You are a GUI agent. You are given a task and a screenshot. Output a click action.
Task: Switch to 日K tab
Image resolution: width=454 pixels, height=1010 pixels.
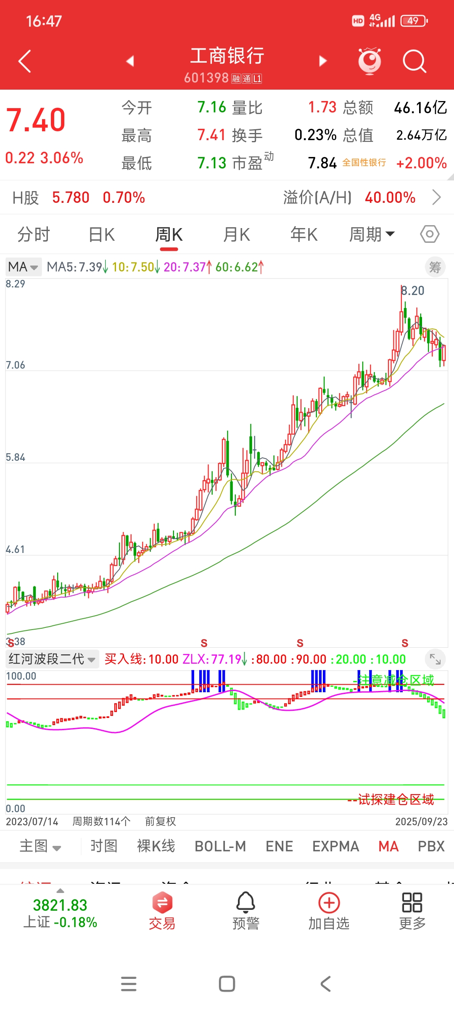pyautogui.click(x=102, y=234)
